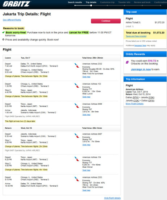Viewport: 167px width, 200px height.
Task: Select the Confirmation step
Action: [160, 2]
